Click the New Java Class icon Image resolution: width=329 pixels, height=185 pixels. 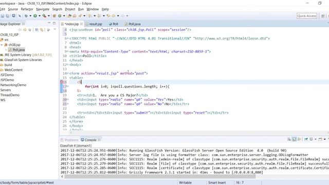pos(60,16)
